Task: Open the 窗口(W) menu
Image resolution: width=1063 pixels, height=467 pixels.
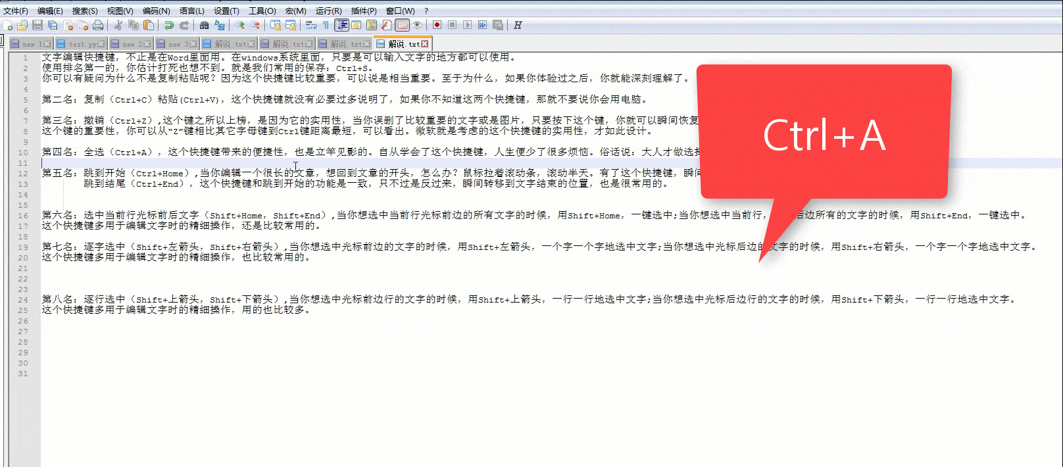Action: click(x=400, y=11)
